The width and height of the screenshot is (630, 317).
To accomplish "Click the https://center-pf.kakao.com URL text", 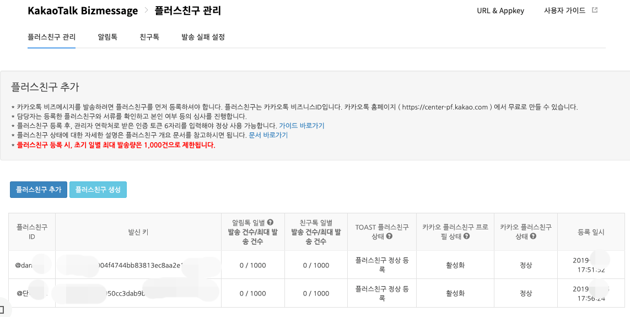I will coord(445,108).
